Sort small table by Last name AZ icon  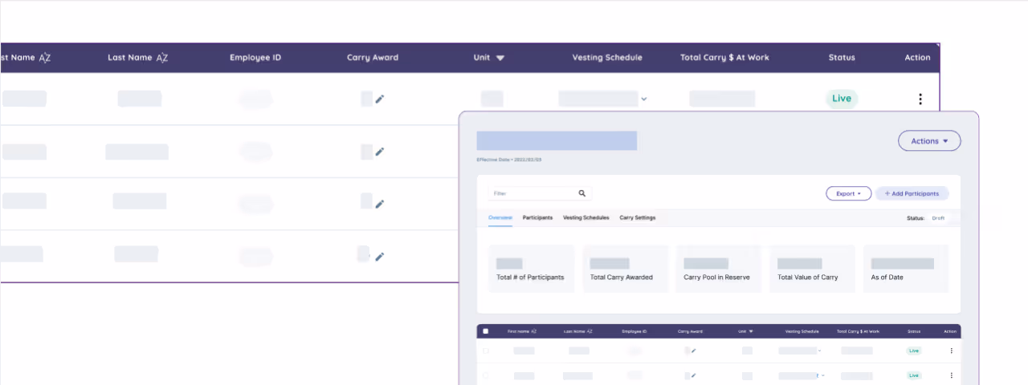pos(589,331)
